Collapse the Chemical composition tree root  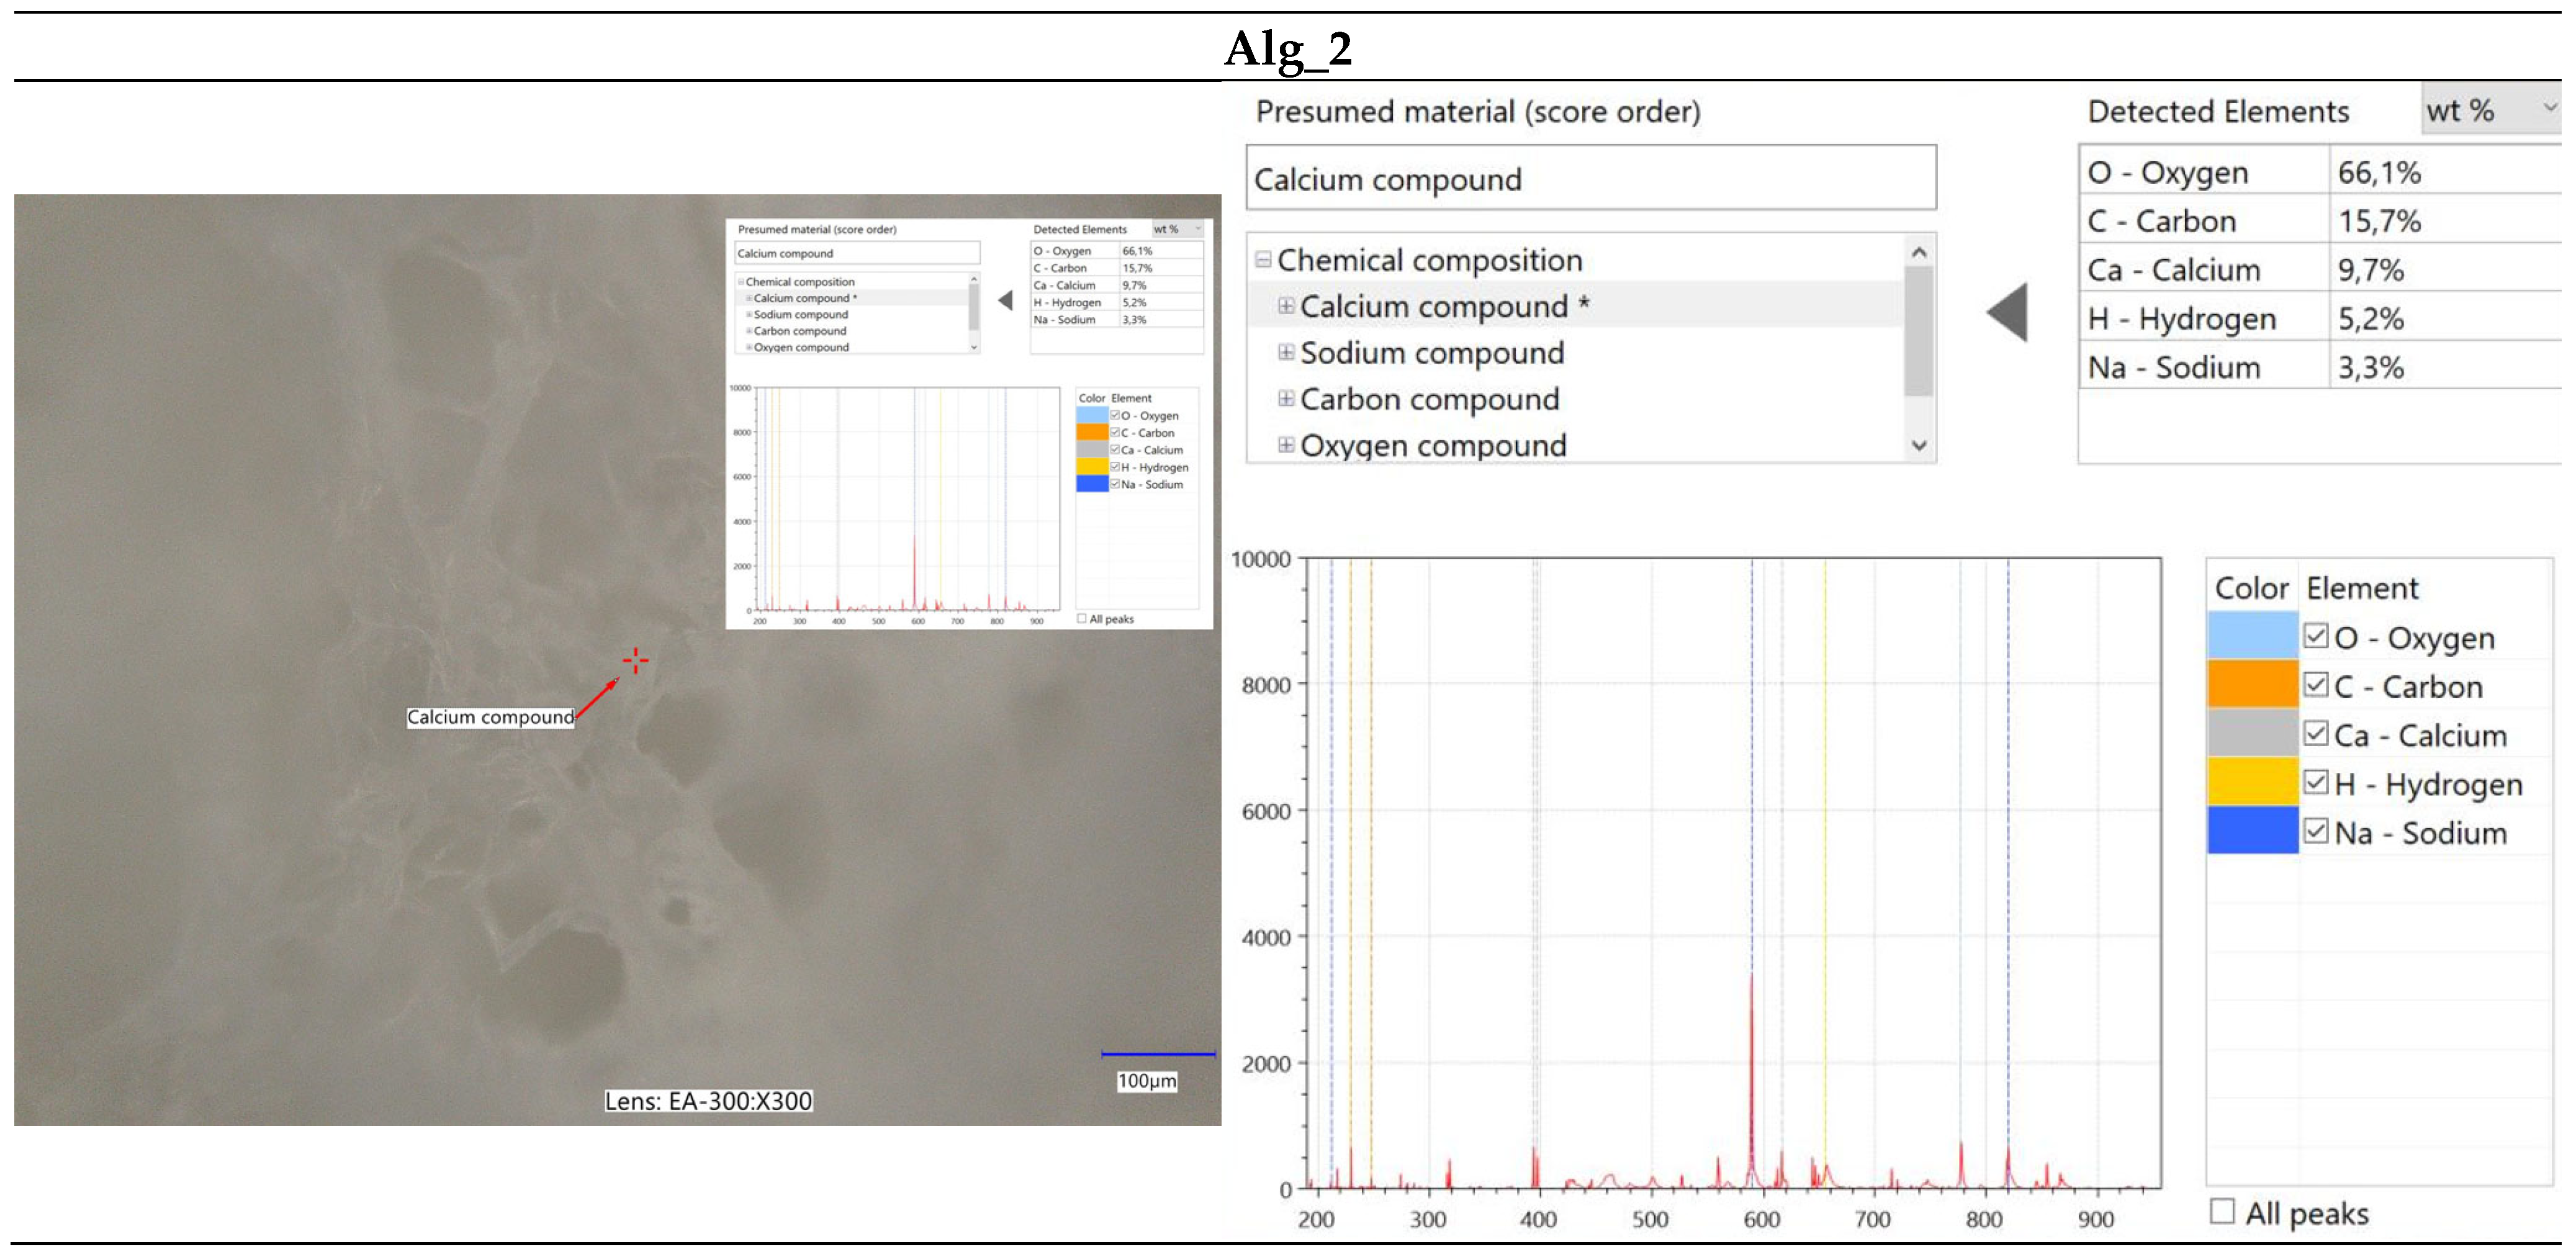tap(1263, 260)
